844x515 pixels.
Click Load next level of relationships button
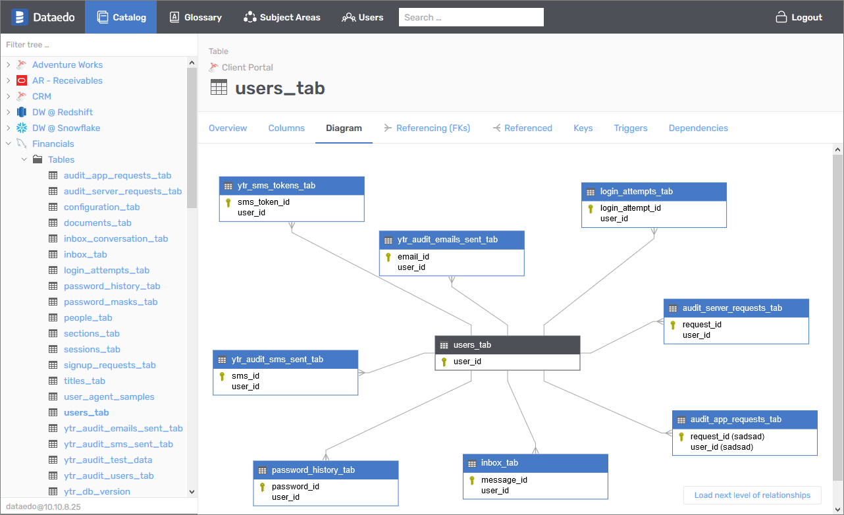[752, 495]
